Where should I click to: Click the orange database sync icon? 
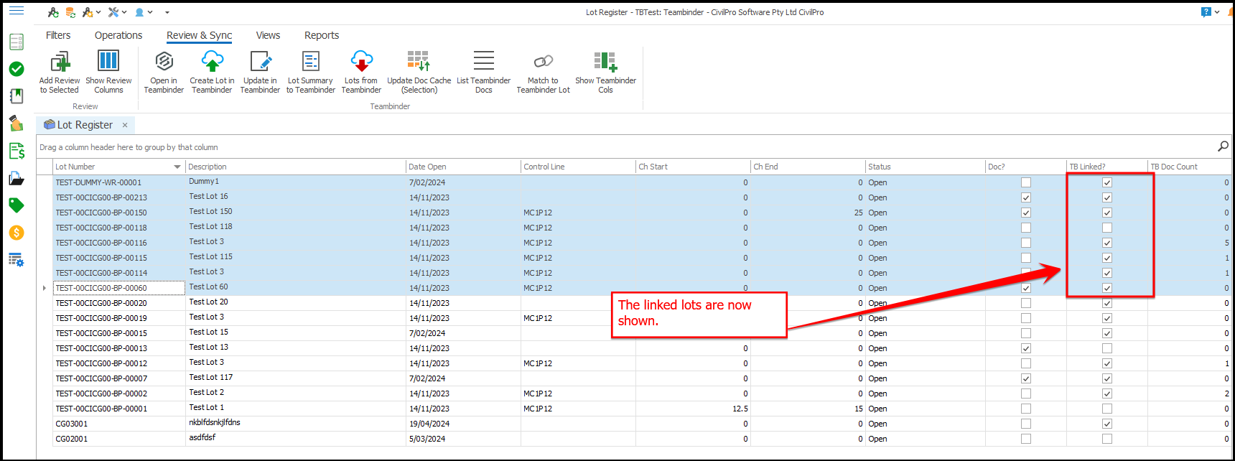coord(70,12)
